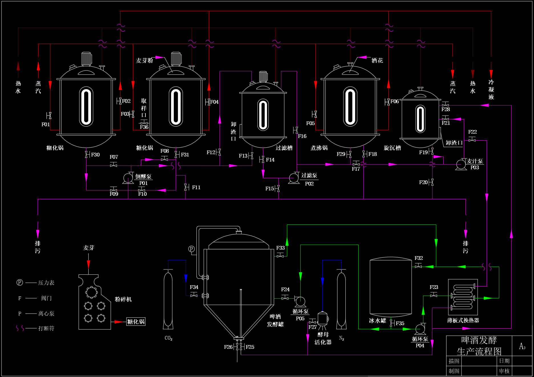Image resolution: width=534 pixels, height=377 pixels.
Task: Select the 旋沉槽 whirlpool tank vessel
Action: point(420,118)
